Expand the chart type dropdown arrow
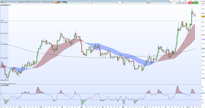Image resolution: width=205 pixels, height=108 pixels. coord(150,2)
